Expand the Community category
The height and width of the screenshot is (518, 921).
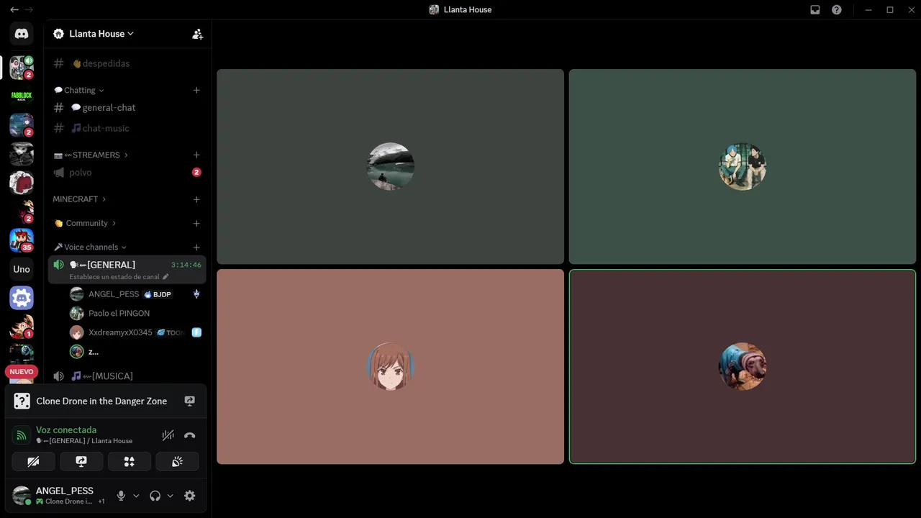(85, 223)
